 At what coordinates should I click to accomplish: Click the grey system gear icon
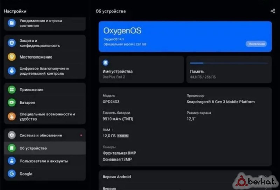12,135
